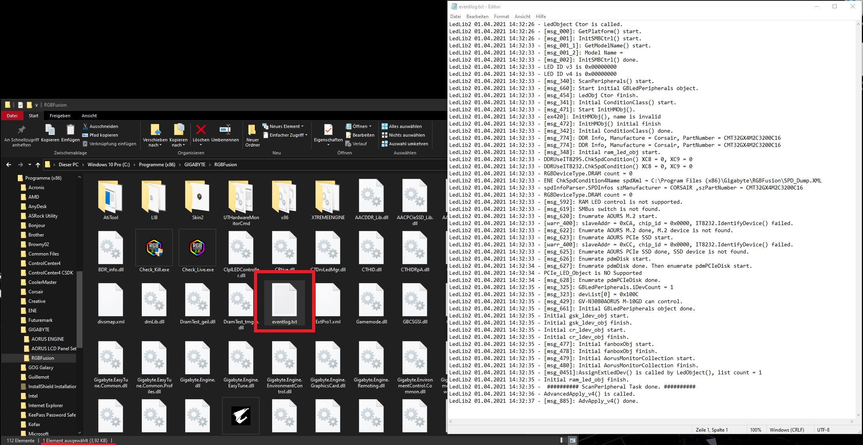Screen dimensions: 863x445
Task: Create a Neuer Ordner
Action: 252,135
